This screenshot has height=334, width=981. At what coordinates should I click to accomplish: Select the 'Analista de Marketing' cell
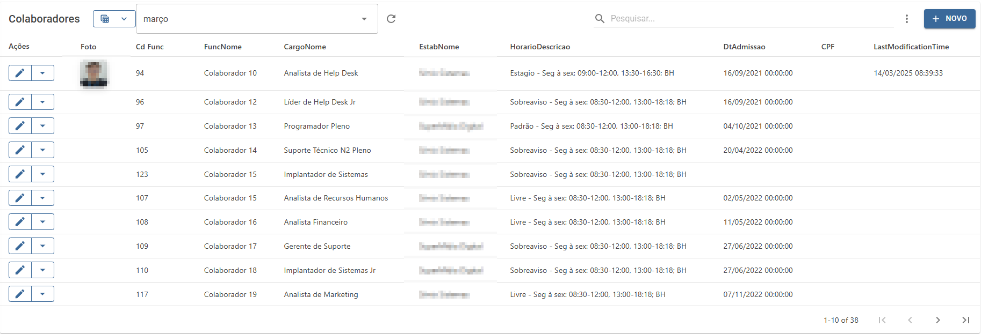(321, 294)
